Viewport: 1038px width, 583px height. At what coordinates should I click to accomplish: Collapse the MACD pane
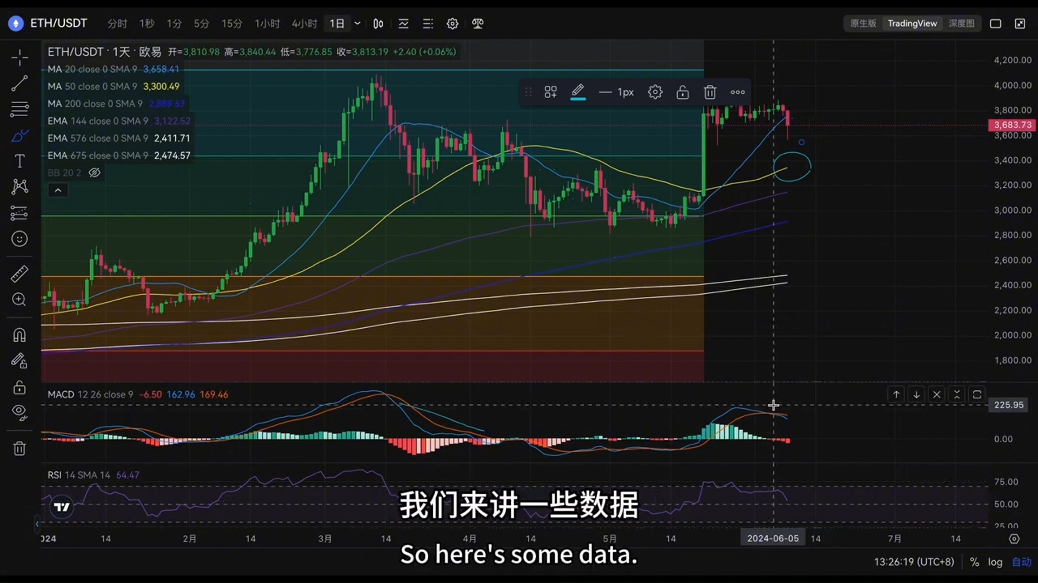(957, 395)
